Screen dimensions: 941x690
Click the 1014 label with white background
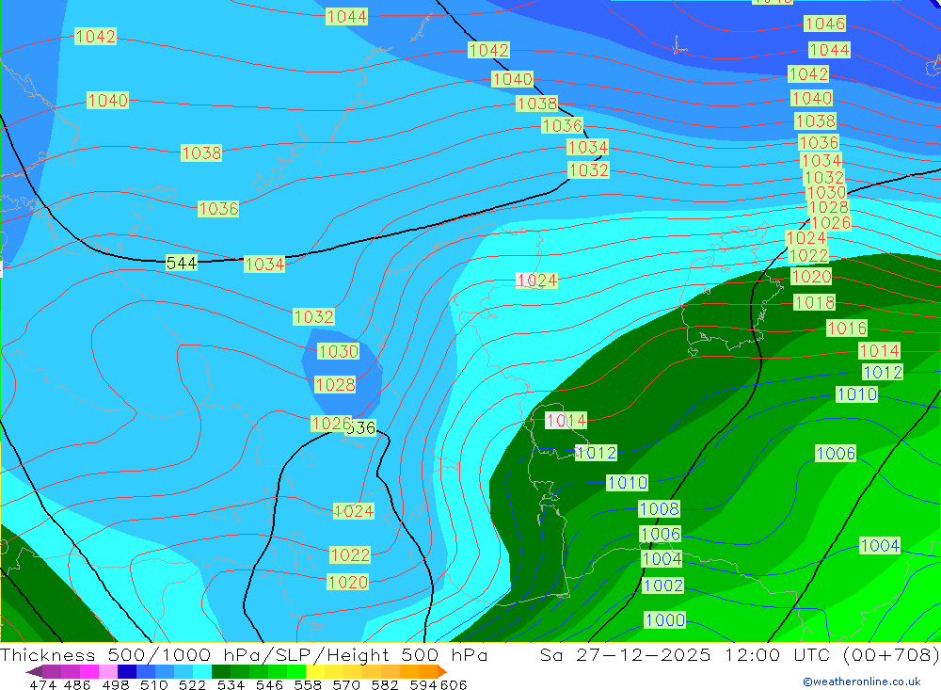click(x=566, y=421)
